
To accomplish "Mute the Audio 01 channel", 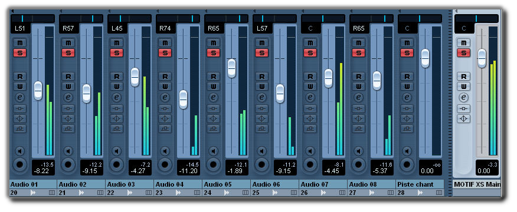I will click(20, 43).
